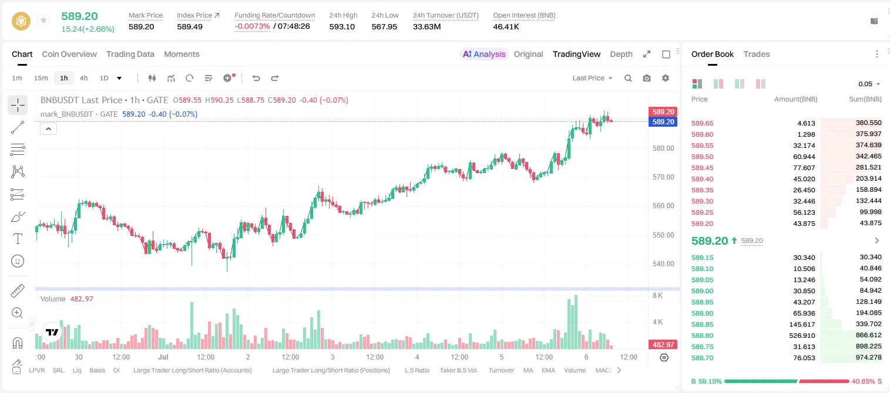The image size is (890, 393).
Task: Open the Last Price dropdown
Action: [592, 78]
